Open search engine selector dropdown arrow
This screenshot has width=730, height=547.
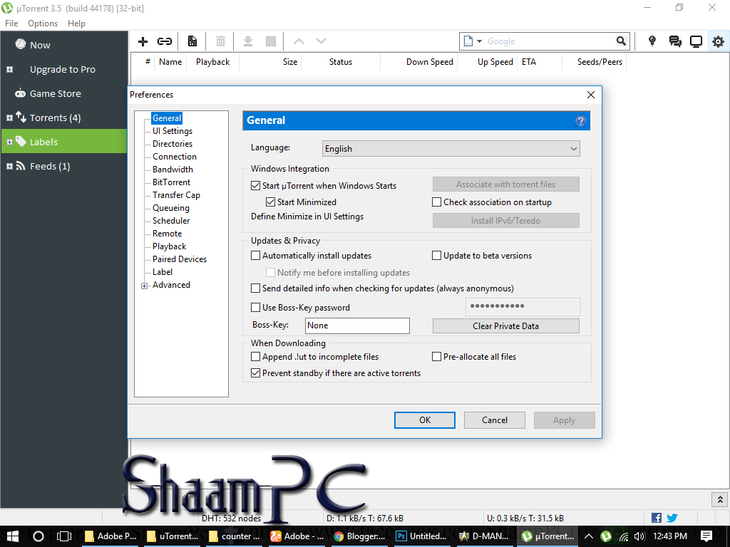coord(479,41)
